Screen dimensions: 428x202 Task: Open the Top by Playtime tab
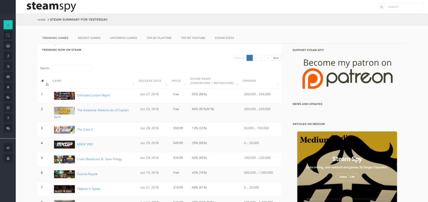coord(159,38)
